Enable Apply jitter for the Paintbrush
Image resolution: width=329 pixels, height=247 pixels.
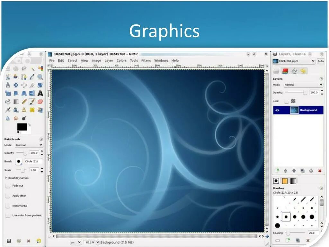[x=8, y=196]
